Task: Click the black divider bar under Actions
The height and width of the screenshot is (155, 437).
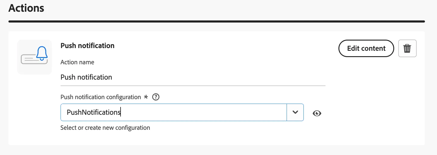Action: tap(217, 22)
